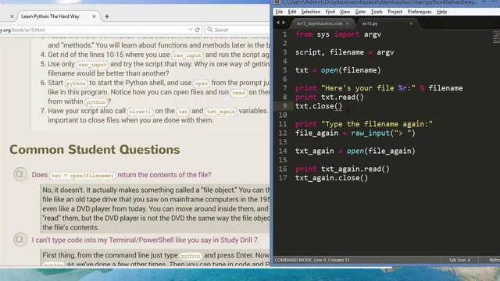Click the COMMAND MODE, Line 9 status text
This screenshot has height=281, width=500.
click(x=312, y=260)
